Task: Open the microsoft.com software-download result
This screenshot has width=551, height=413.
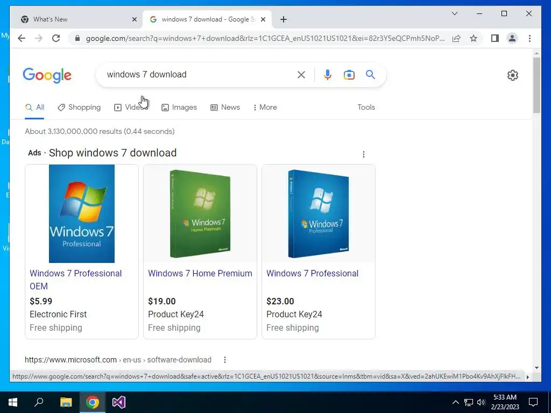Action: (x=118, y=360)
